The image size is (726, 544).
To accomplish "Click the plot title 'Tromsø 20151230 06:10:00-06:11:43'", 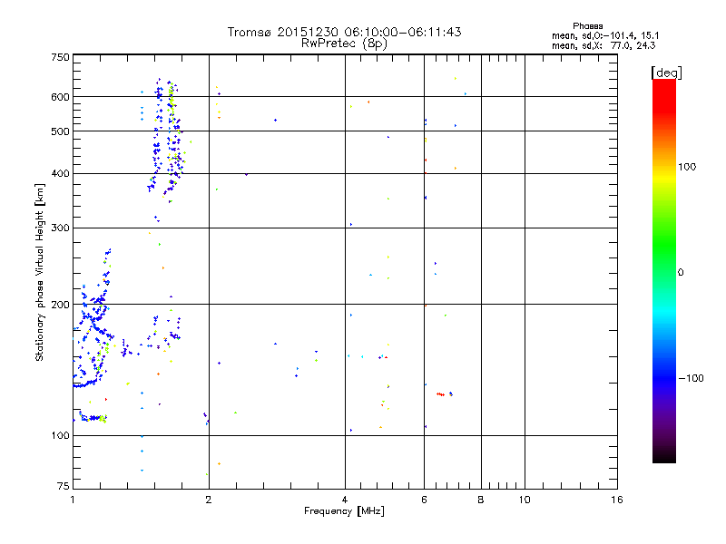I will point(344,32).
